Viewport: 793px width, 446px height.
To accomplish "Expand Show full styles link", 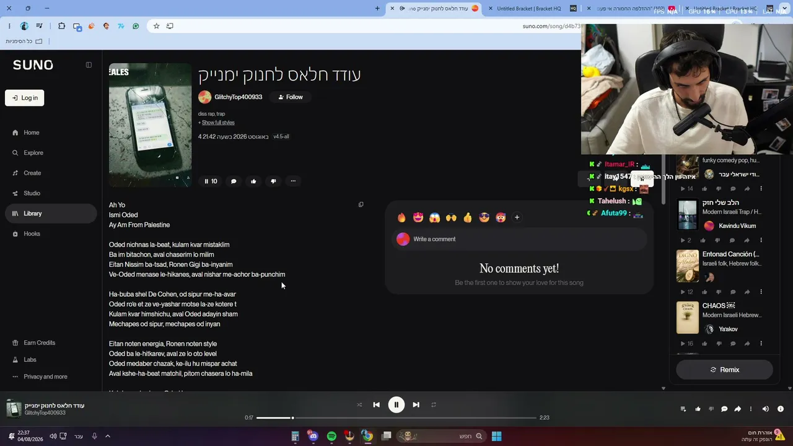I will pos(218,123).
